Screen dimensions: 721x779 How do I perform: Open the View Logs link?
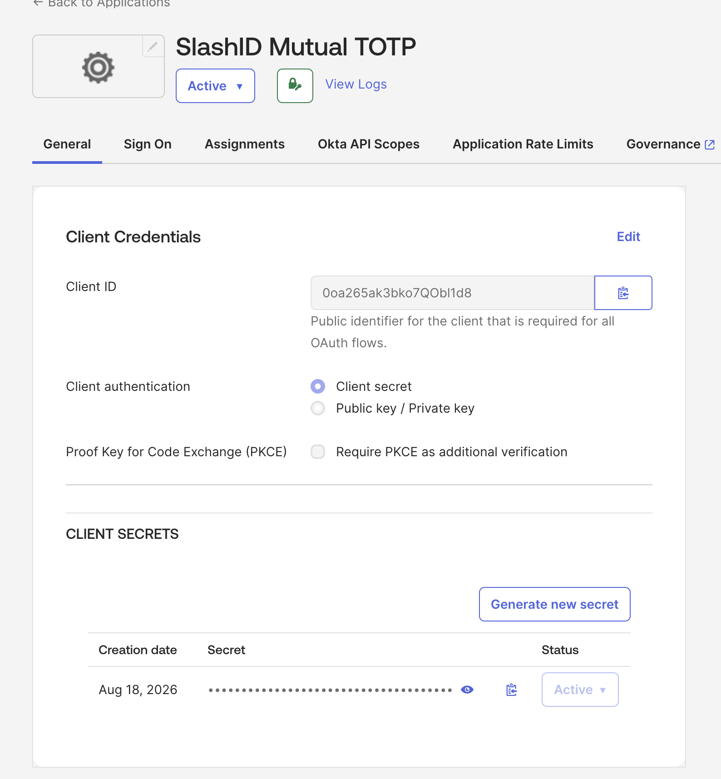pos(356,84)
